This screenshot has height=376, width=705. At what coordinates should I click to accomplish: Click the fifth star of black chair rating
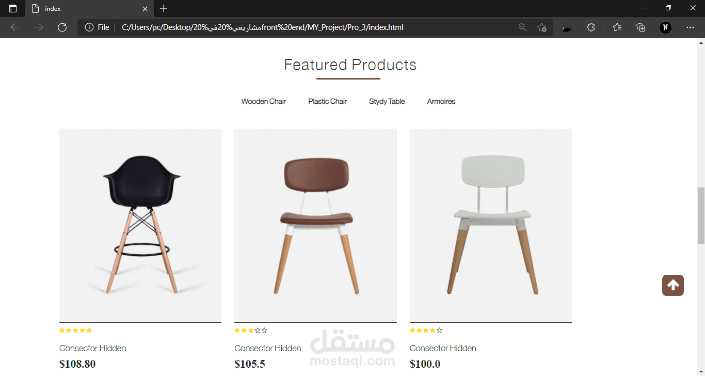tap(89, 331)
